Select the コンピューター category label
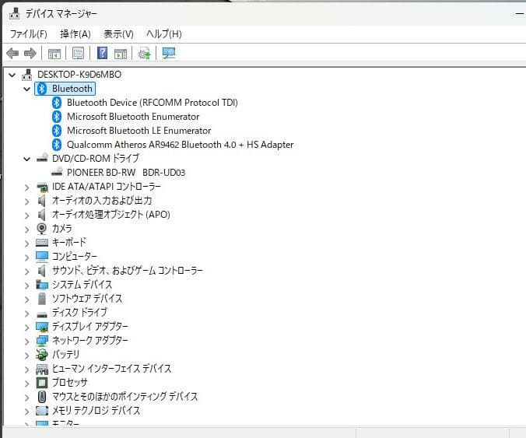The image size is (526, 438). click(x=75, y=256)
